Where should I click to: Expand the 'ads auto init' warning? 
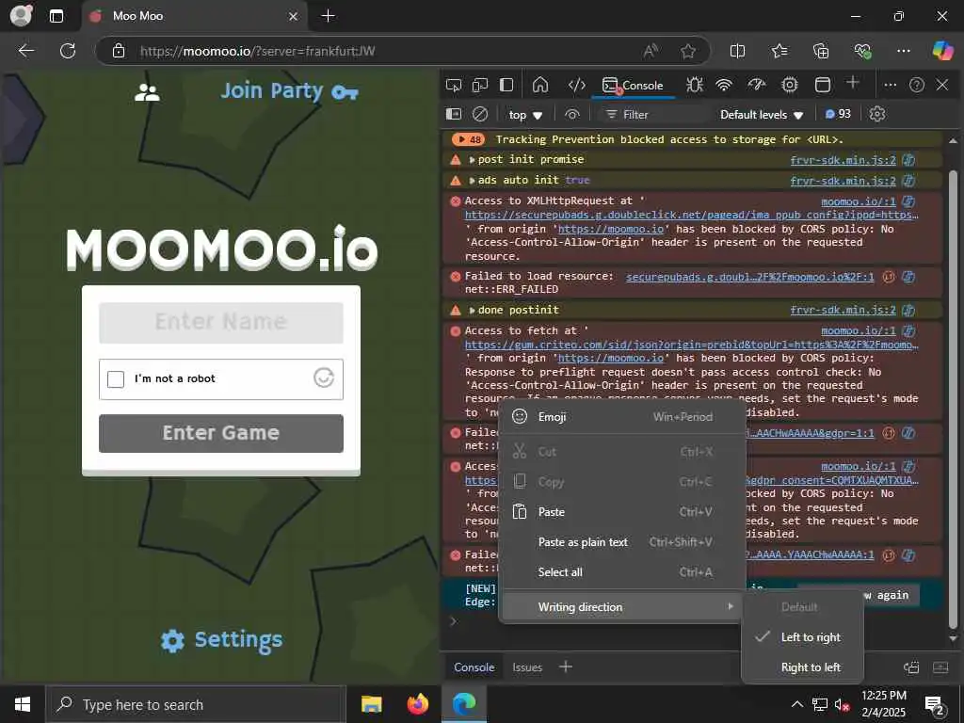(x=472, y=181)
